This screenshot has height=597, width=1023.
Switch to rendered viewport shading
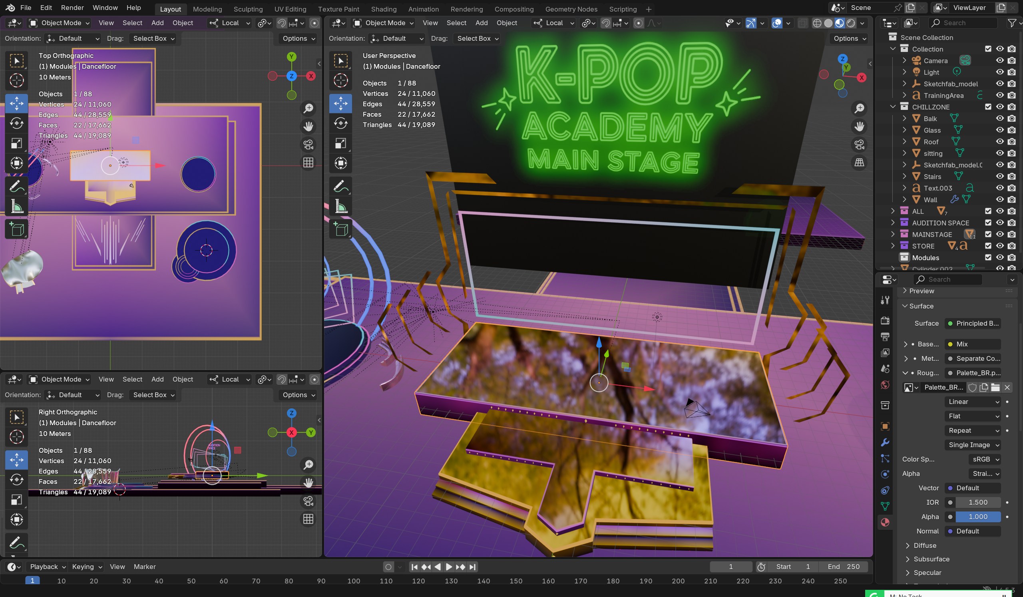[x=851, y=23]
